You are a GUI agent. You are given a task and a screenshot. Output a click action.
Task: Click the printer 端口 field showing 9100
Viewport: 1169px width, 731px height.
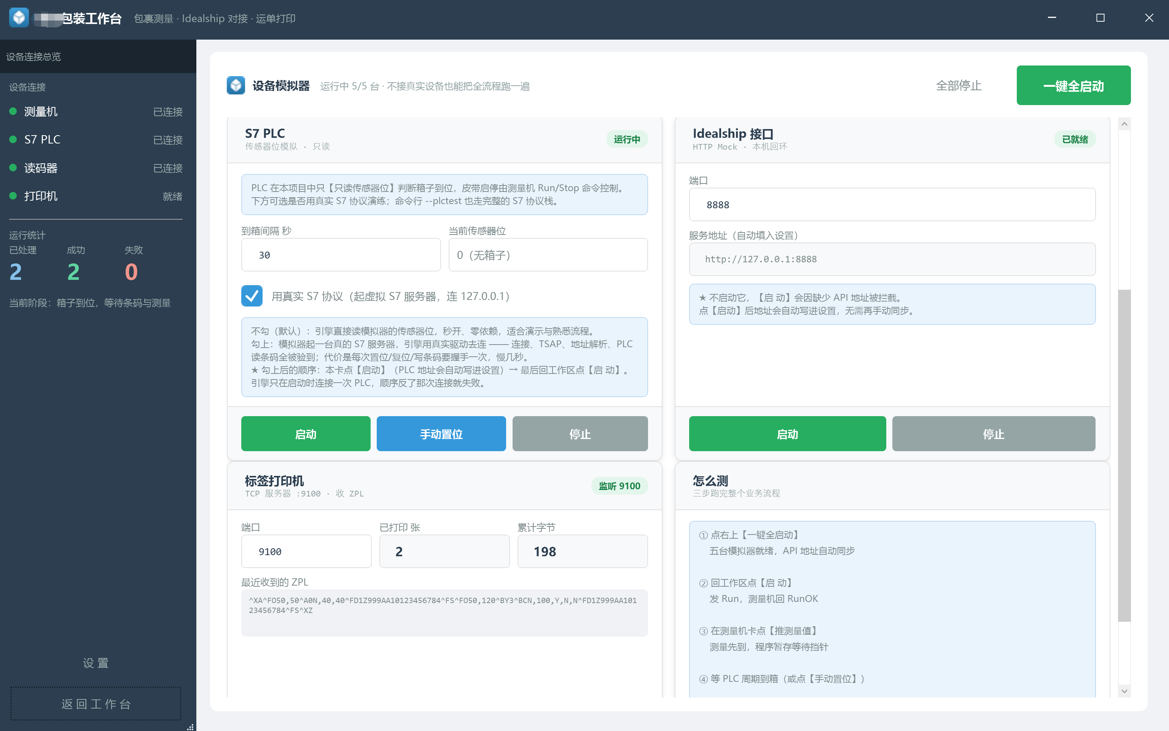pyautogui.click(x=306, y=551)
